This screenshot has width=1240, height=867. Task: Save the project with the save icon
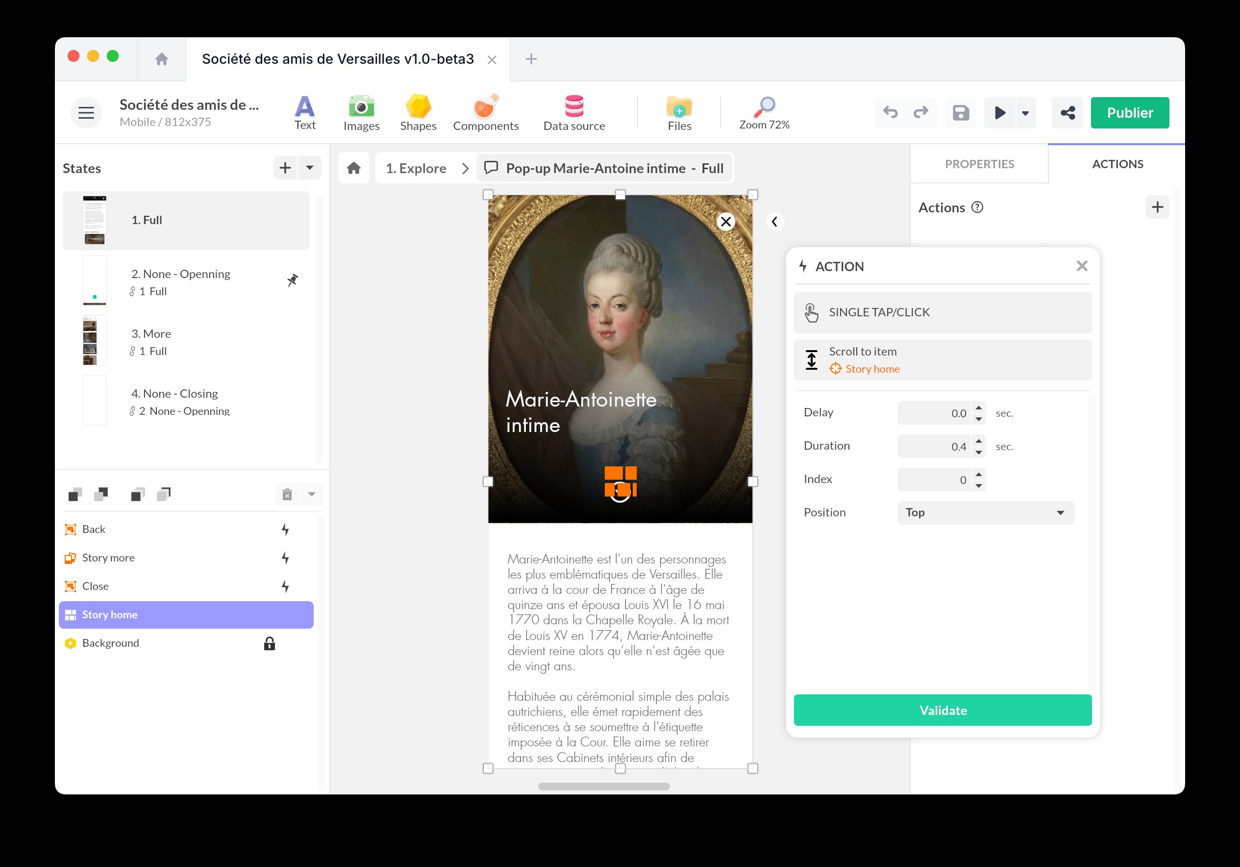960,113
